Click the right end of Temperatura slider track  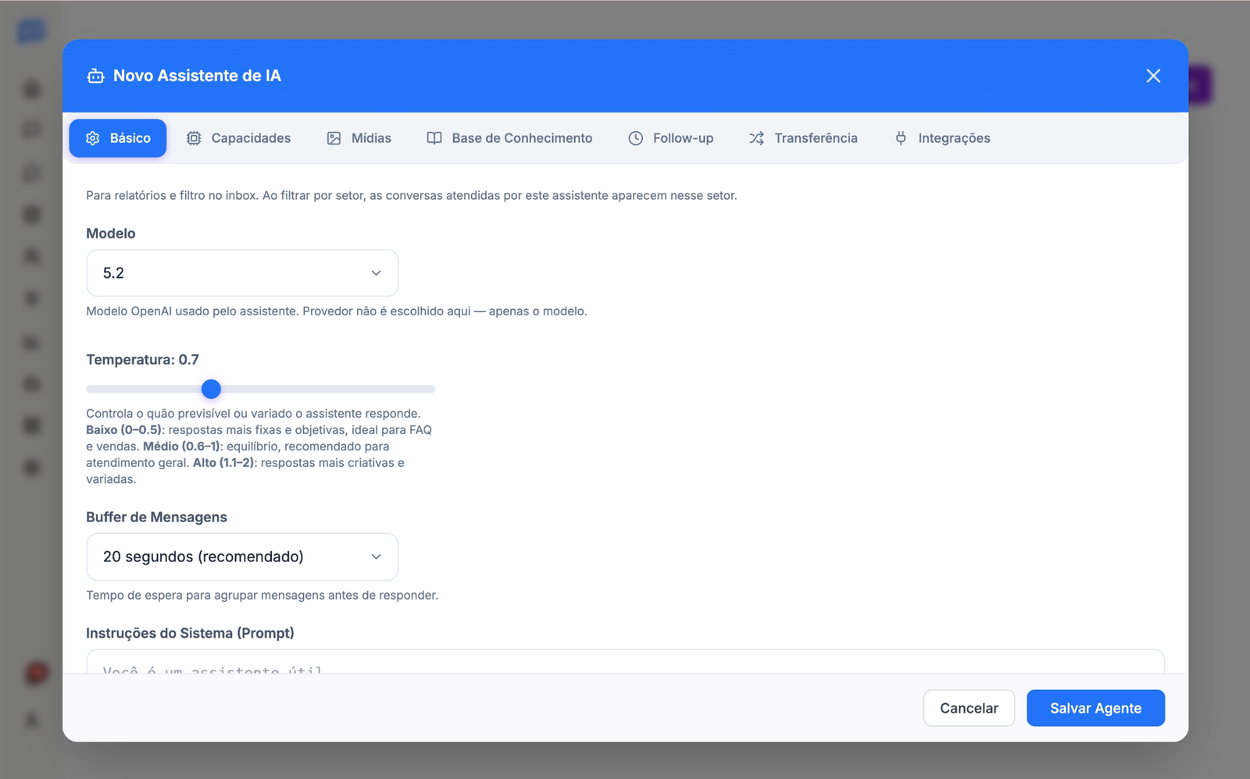tap(431, 389)
